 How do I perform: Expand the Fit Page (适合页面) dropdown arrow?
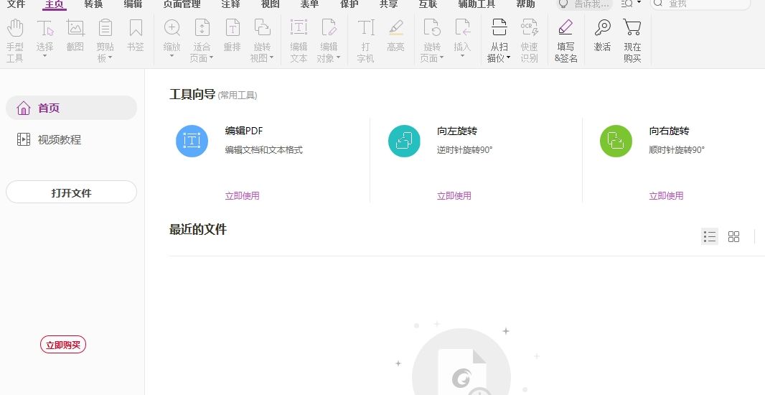coord(211,58)
